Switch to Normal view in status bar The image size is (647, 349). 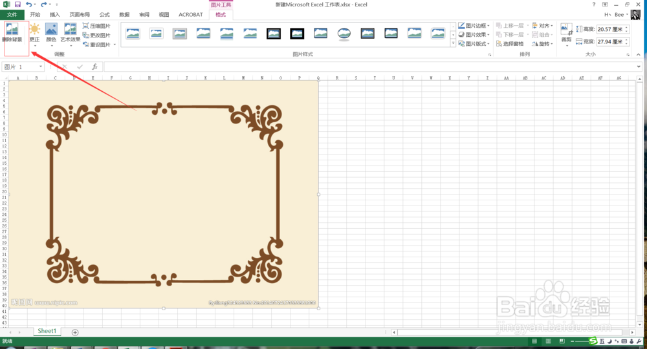(x=534, y=341)
